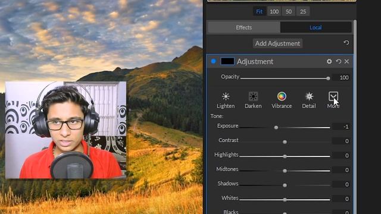Click the webcam overlay video
Screen dimensions: 381x214
[65, 130]
